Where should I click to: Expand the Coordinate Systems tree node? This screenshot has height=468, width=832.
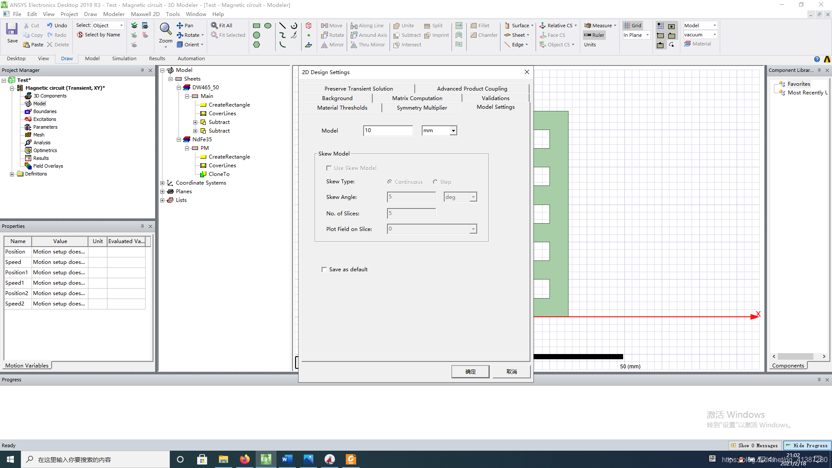pos(162,183)
